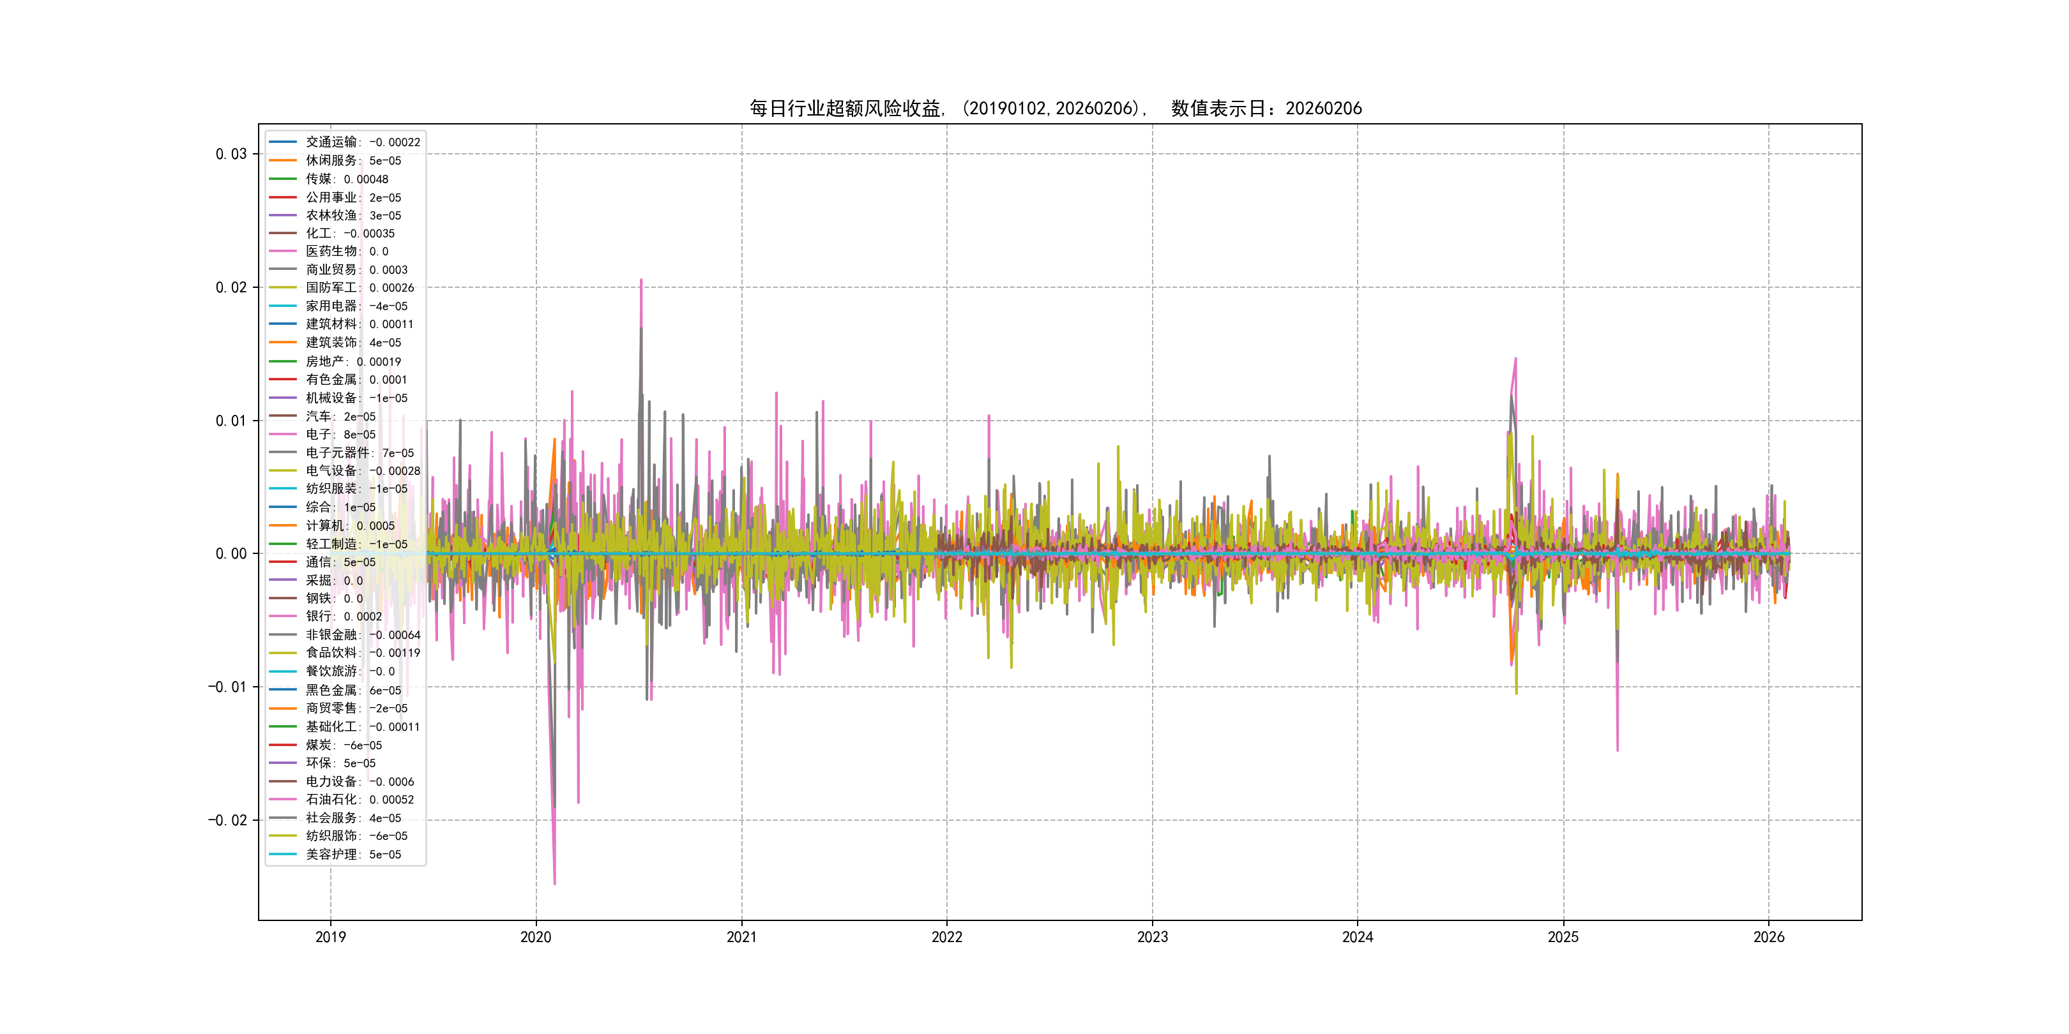The width and height of the screenshot is (2069, 1034).
Task: Click the 2022 x-axis tick label
Action: click(x=946, y=937)
